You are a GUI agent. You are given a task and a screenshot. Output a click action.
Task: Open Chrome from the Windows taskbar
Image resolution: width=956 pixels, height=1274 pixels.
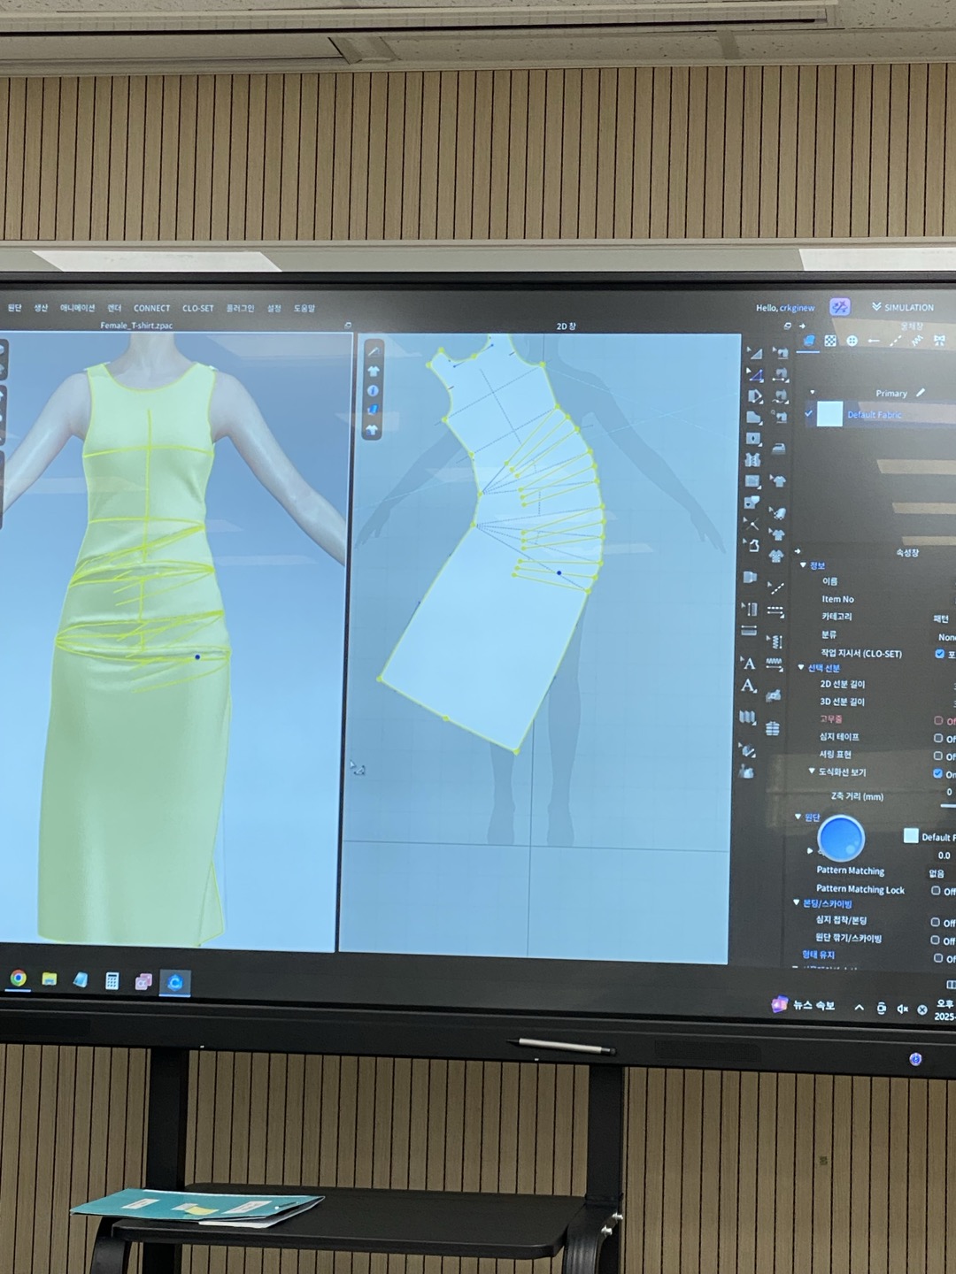[x=18, y=979]
